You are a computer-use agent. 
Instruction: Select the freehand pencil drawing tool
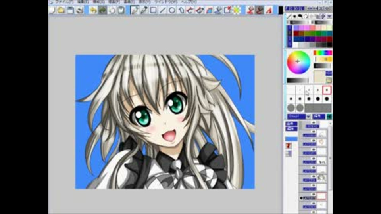(x=135, y=10)
